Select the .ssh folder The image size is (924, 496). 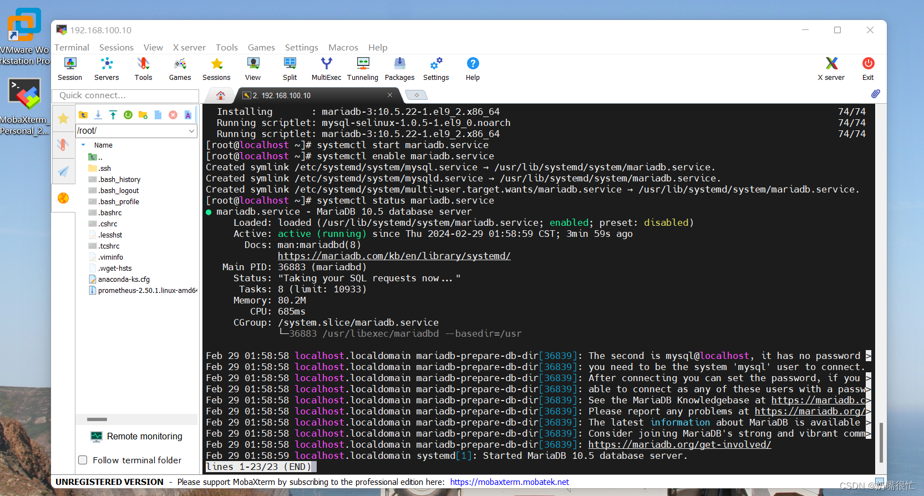click(x=100, y=168)
